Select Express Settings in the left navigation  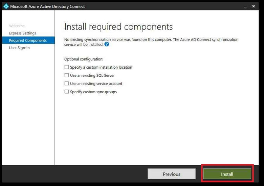22,33
